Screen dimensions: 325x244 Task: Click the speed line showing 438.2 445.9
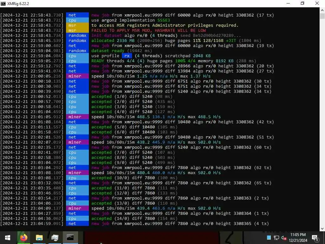156,142
